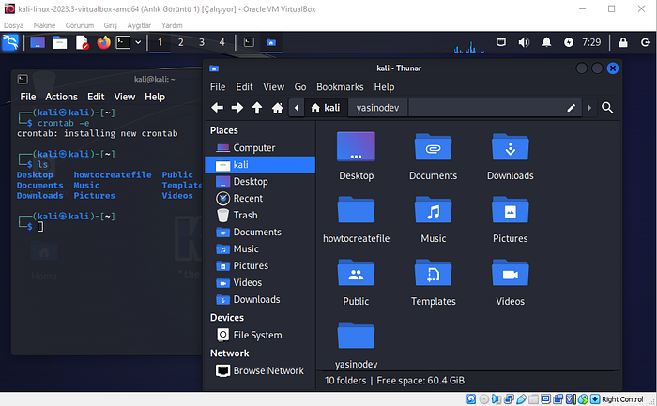Select the howtocreatefile folder
This screenshot has width=657, height=406.
[x=356, y=219]
